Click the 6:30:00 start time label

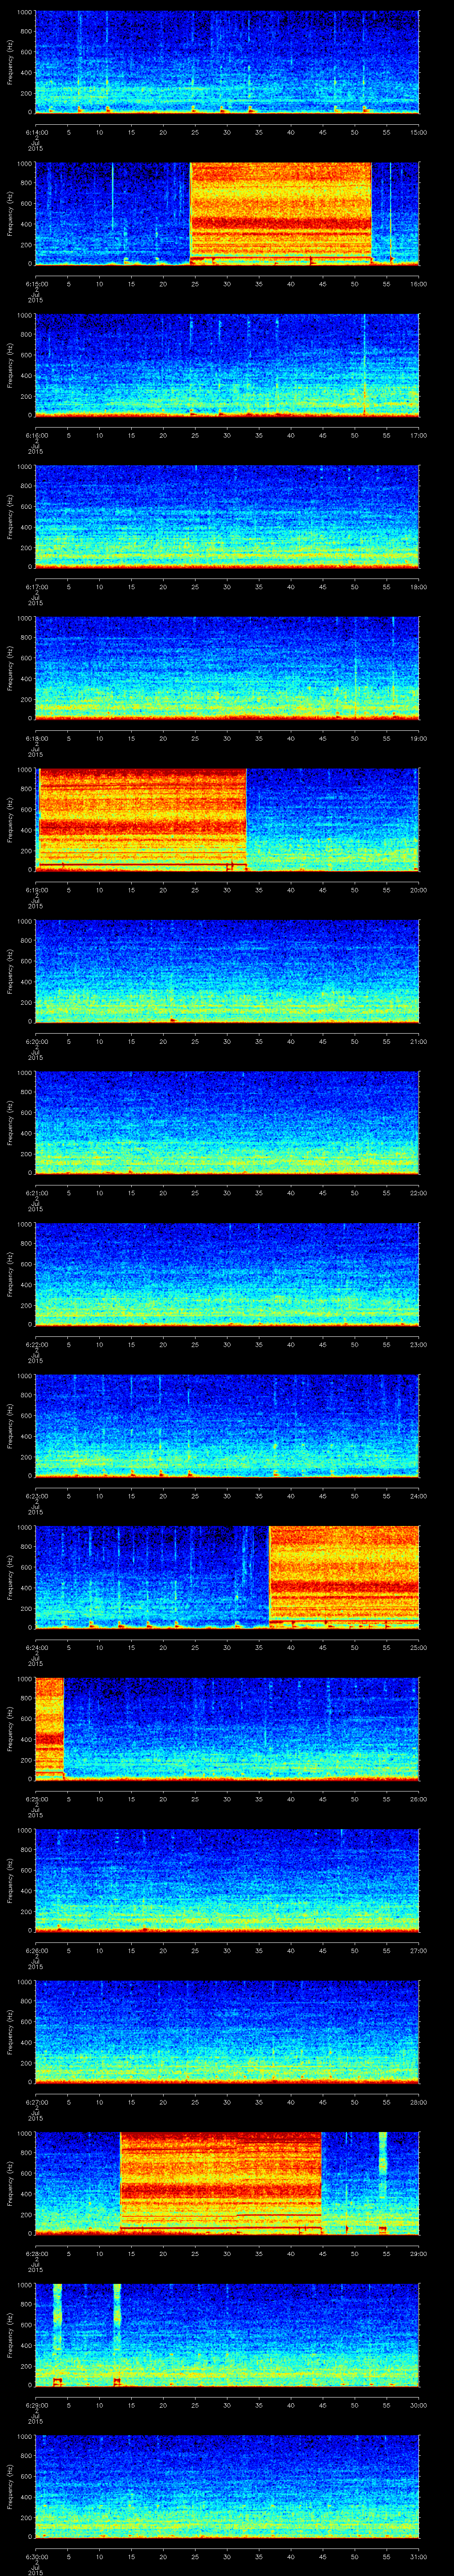point(36,2556)
